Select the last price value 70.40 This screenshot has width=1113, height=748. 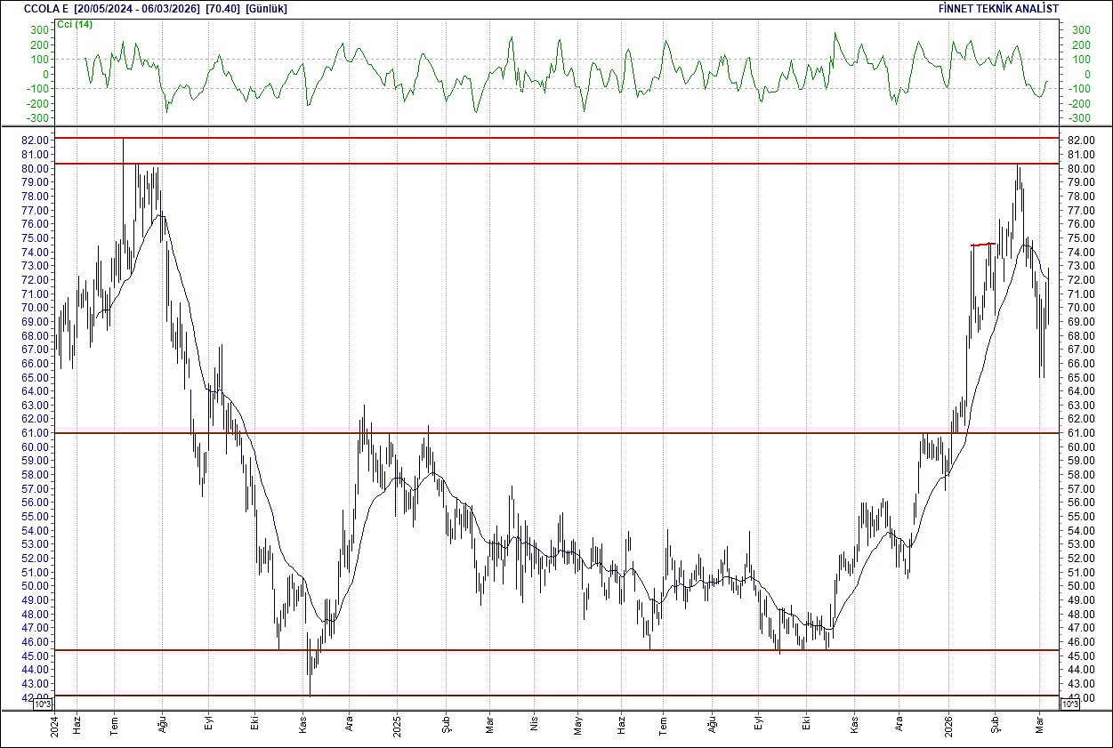pyautogui.click(x=222, y=7)
